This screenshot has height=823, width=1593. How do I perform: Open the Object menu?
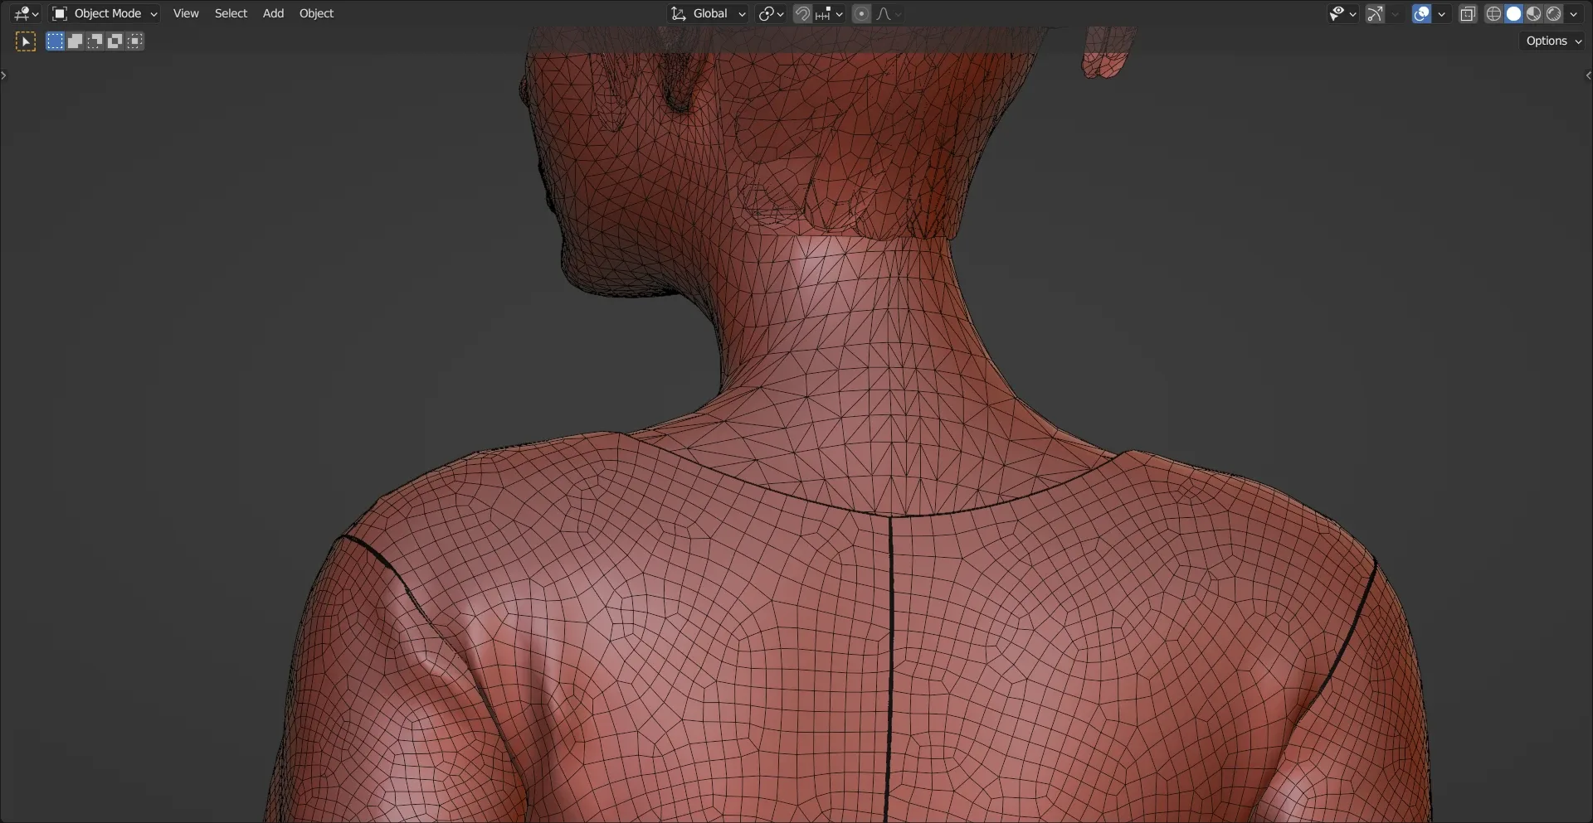click(316, 13)
